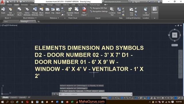Click the [Top] view control label
The image size is (184, 104).
coord(4,25)
